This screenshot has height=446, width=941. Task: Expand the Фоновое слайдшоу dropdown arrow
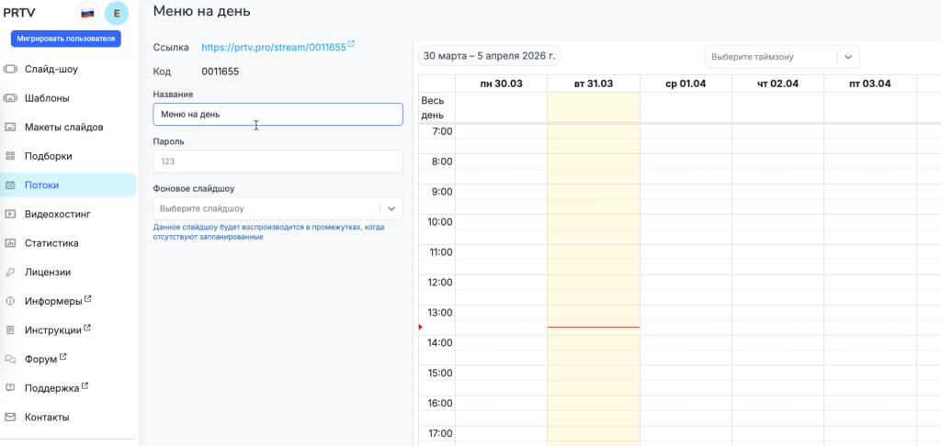(x=391, y=208)
